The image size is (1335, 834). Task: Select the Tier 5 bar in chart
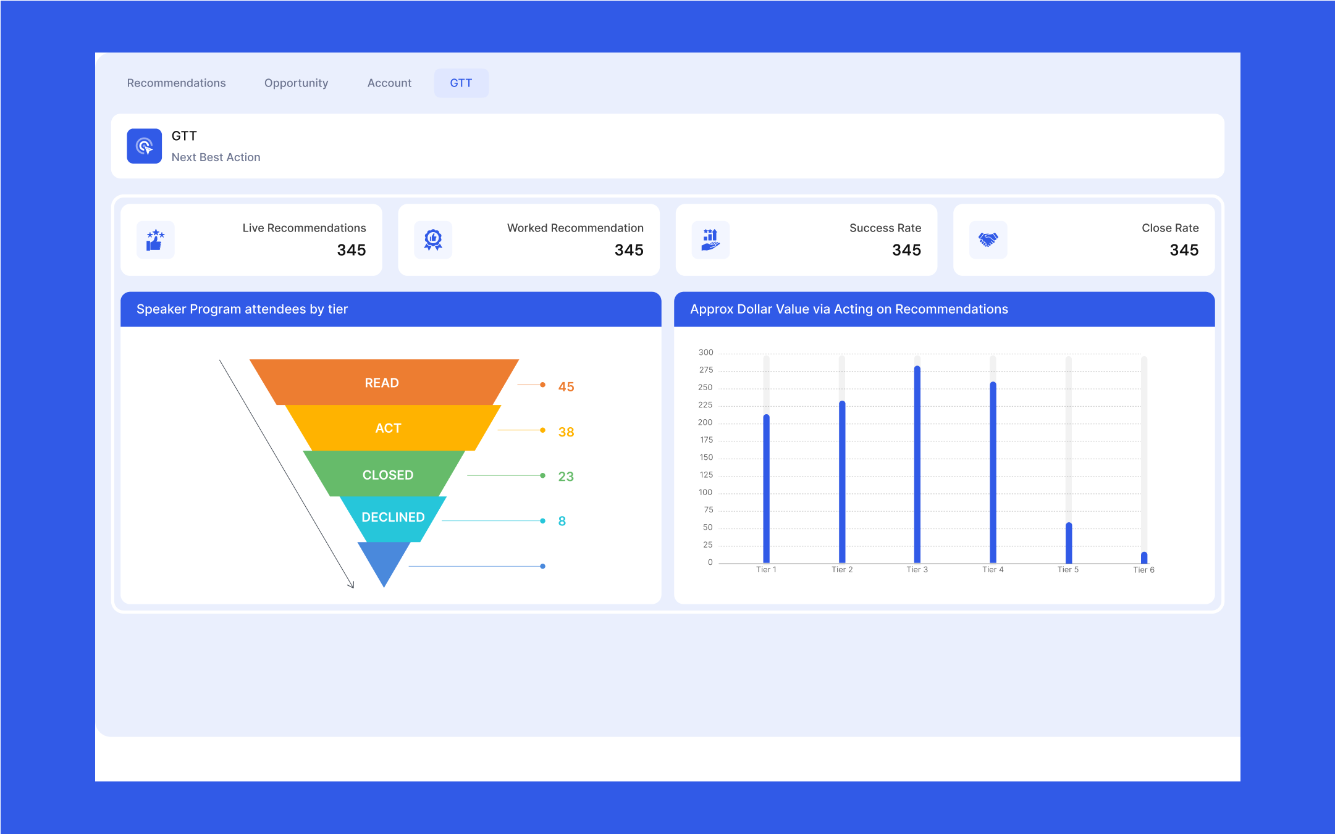click(1069, 543)
